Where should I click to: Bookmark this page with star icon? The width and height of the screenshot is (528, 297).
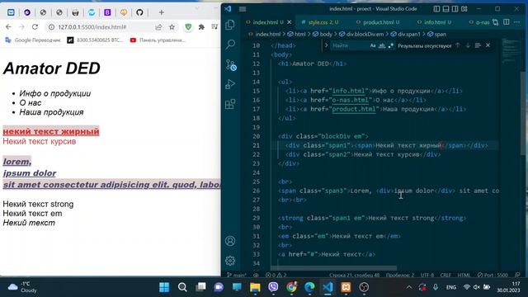(172, 27)
